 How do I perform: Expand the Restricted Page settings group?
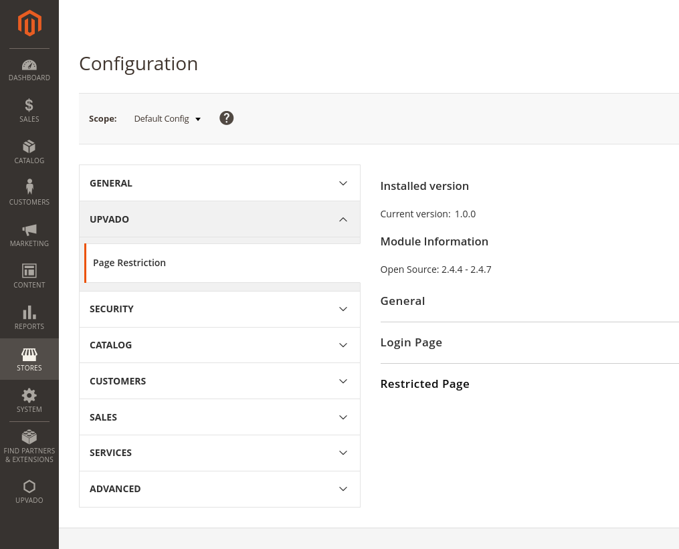(x=424, y=384)
